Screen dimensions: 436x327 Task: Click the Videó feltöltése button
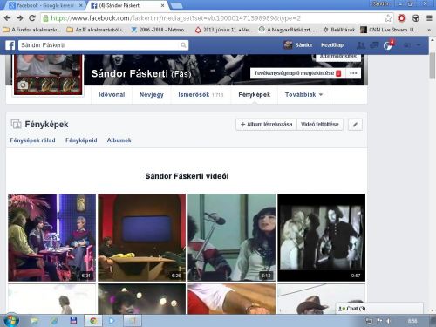coord(320,125)
